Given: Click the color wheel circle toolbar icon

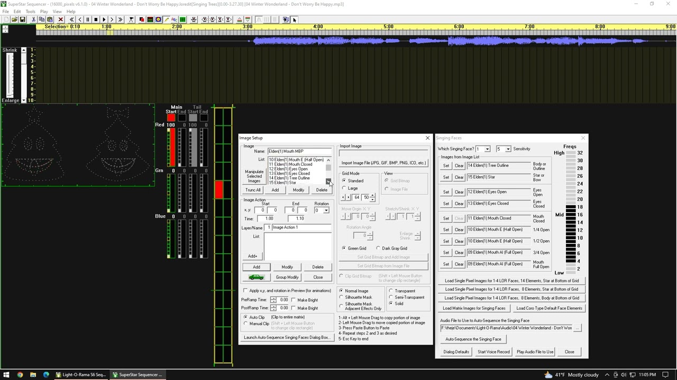Looking at the screenshot, I should pyautogui.click(x=158, y=20).
